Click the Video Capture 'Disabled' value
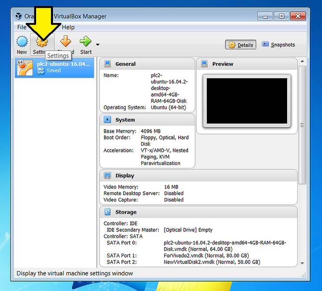 tap(174, 200)
